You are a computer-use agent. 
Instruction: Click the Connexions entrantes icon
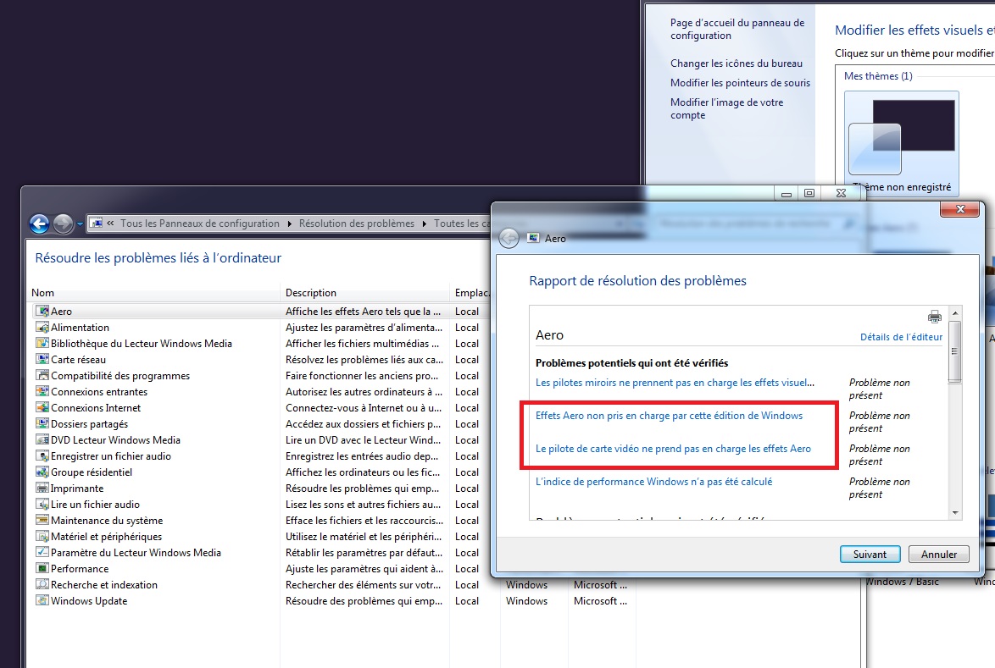(x=42, y=392)
